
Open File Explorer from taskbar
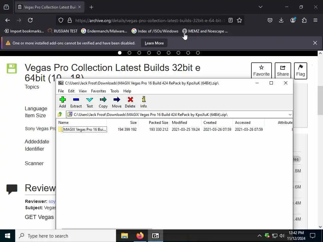tap(124, 236)
